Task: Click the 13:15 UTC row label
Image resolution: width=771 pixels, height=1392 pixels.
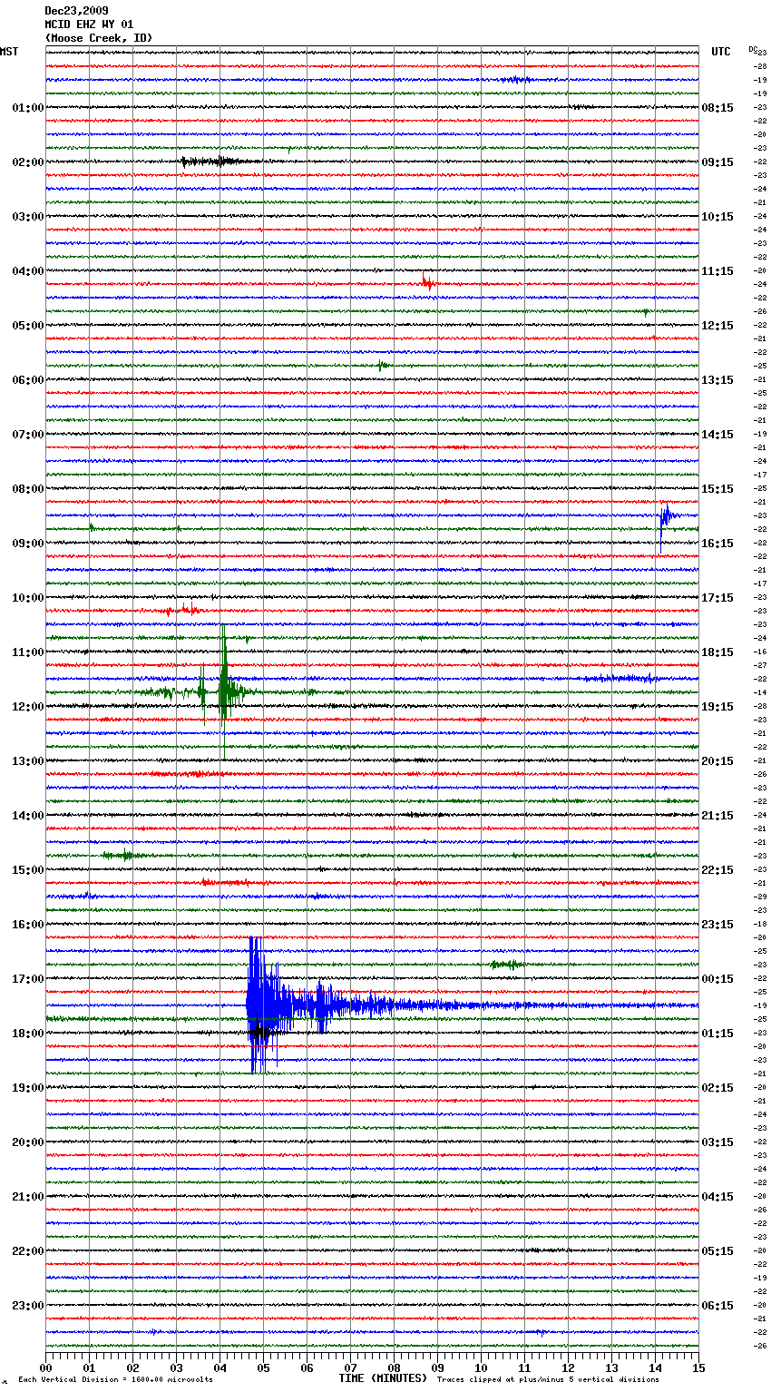Action: tap(717, 380)
